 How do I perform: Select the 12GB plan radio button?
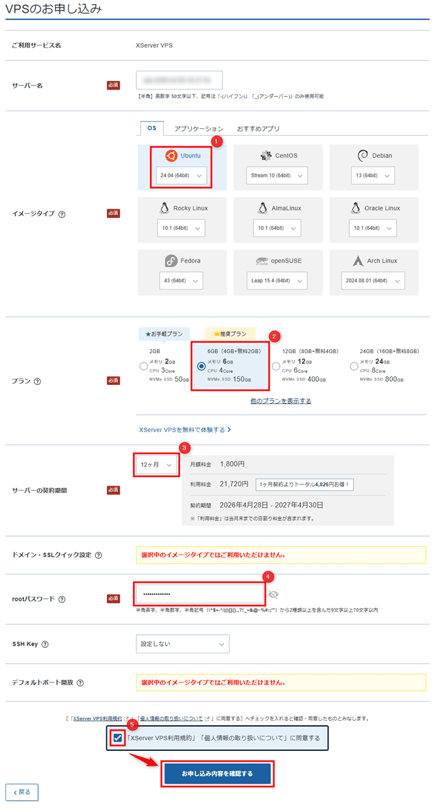[276, 367]
